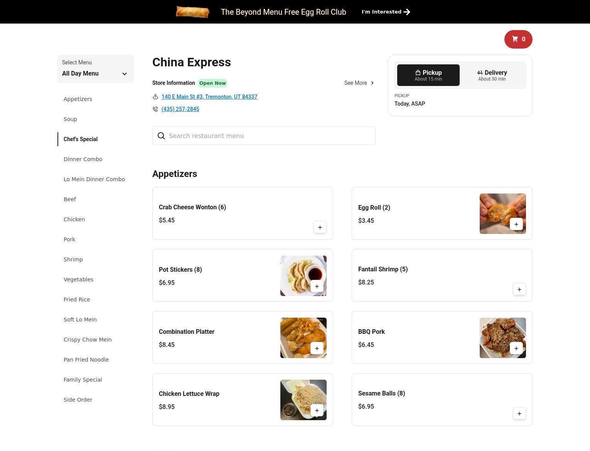Go to the Fried Rice category
This screenshot has width=590, height=451.
coord(77,300)
